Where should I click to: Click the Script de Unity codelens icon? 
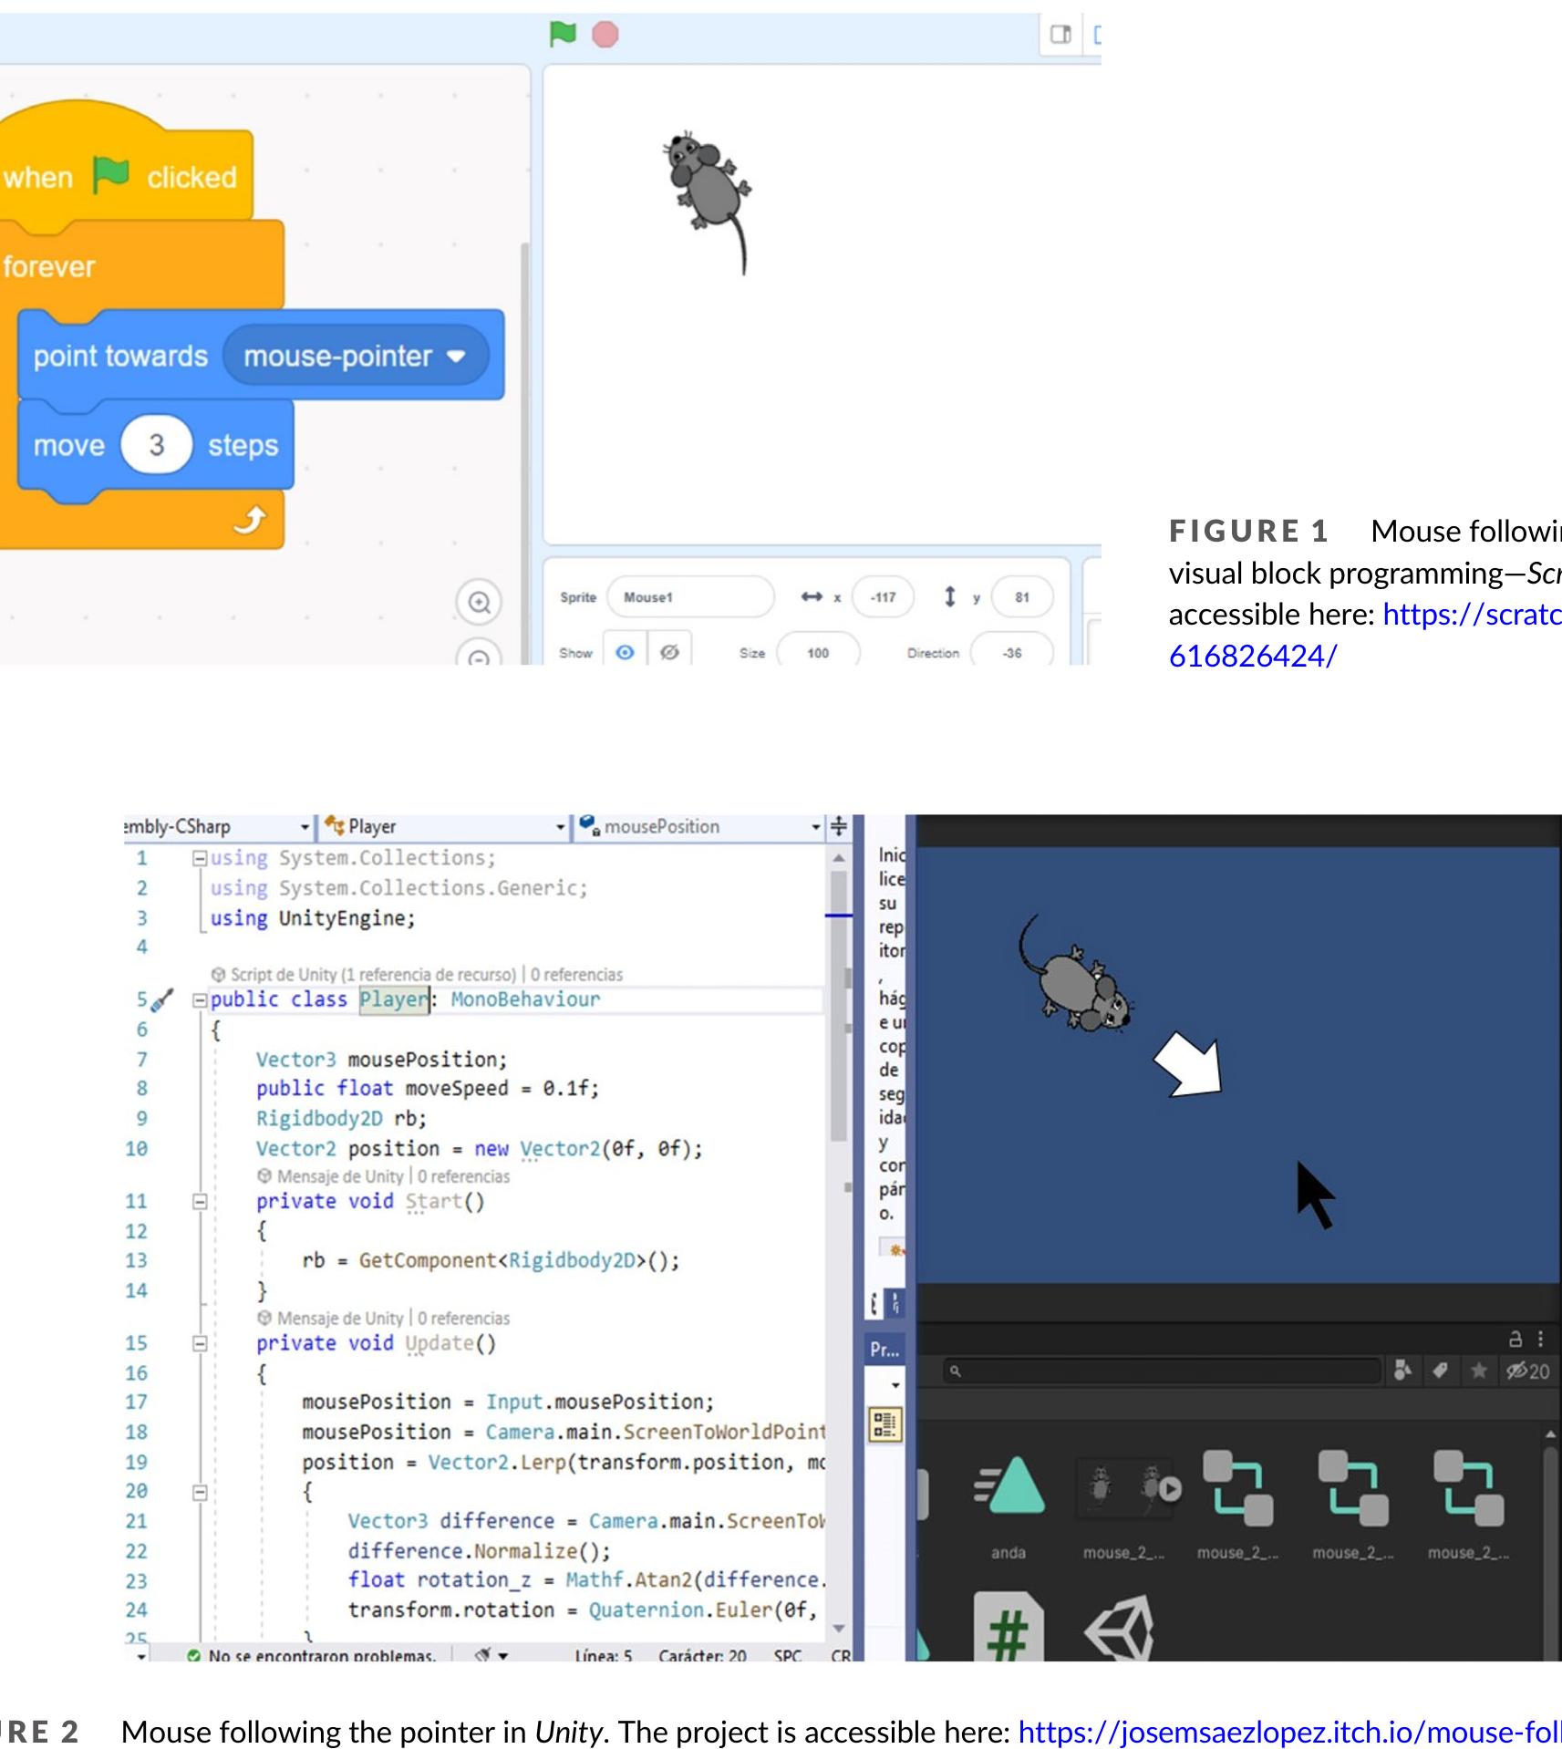218,974
